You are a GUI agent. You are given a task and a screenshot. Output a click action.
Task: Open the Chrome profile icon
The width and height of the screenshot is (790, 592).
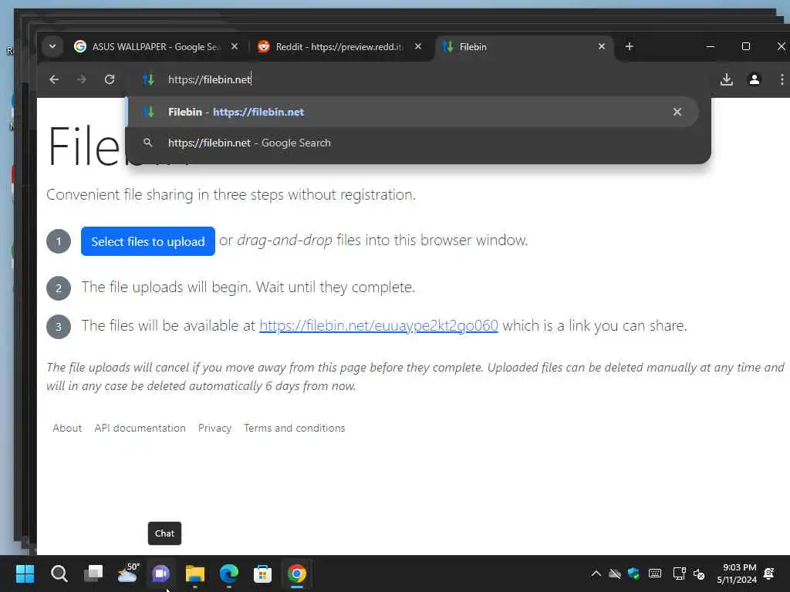[x=755, y=79]
